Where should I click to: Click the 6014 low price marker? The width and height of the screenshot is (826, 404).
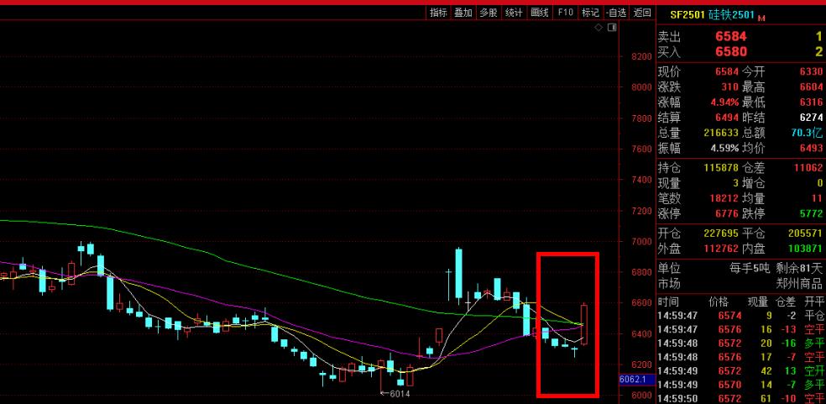tap(396, 392)
